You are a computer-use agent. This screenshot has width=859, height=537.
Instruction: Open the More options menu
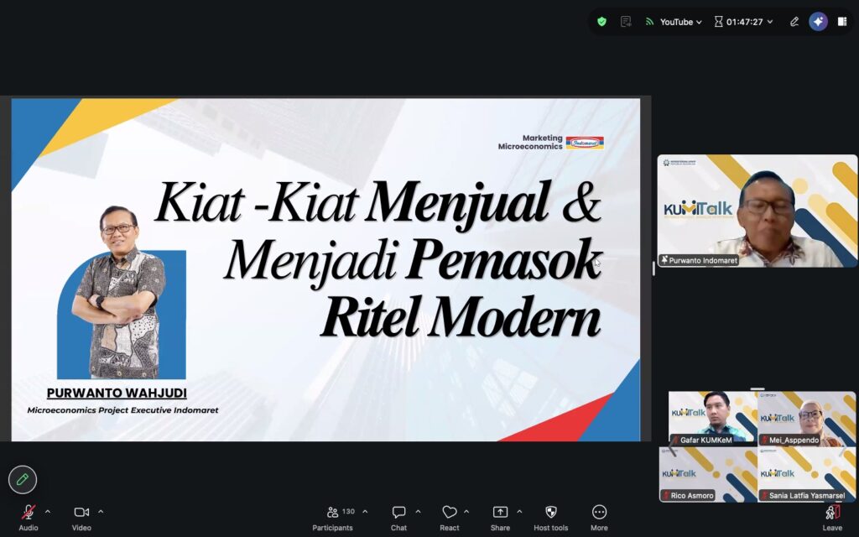(x=599, y=518)
